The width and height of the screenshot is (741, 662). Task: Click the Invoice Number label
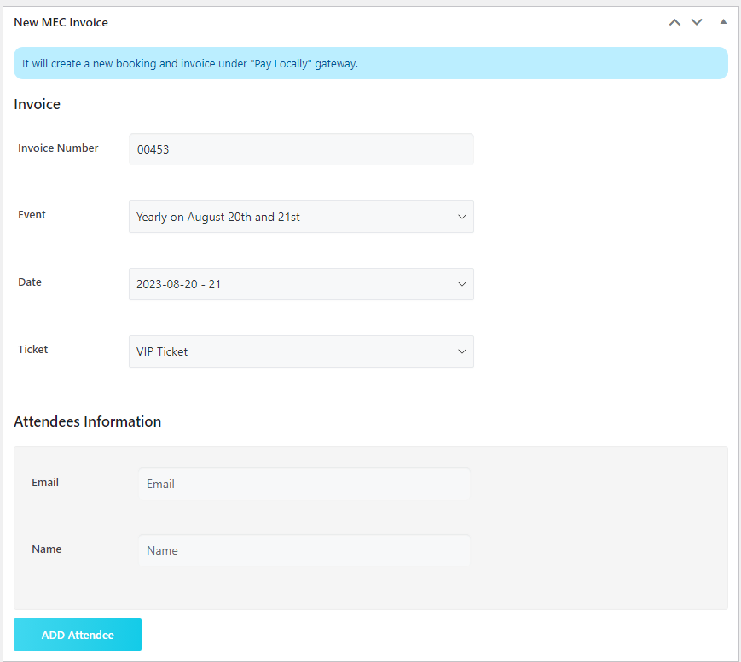click(58, 148)
